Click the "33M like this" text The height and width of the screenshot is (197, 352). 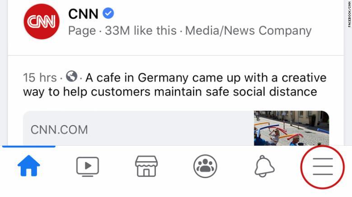click(140, 31)
